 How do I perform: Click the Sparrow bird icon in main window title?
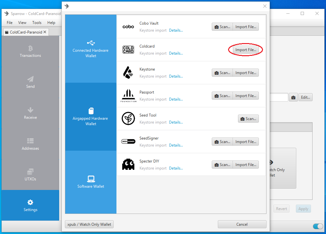click(x=7, y=13)
